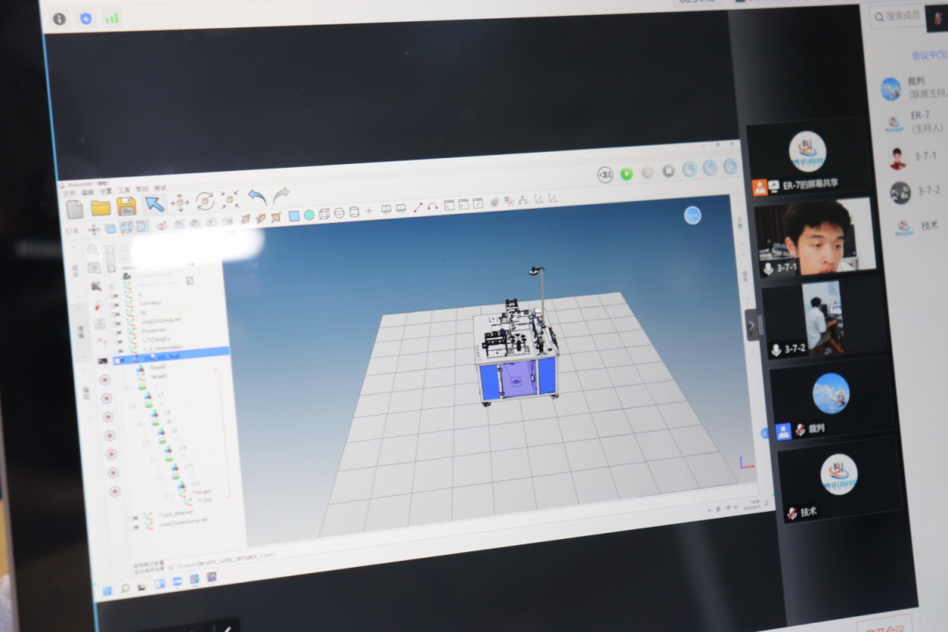This screenshot has width=948, height=632.
Task: Click the eye view icon in the second toolbar row
Action: point(162,226)
